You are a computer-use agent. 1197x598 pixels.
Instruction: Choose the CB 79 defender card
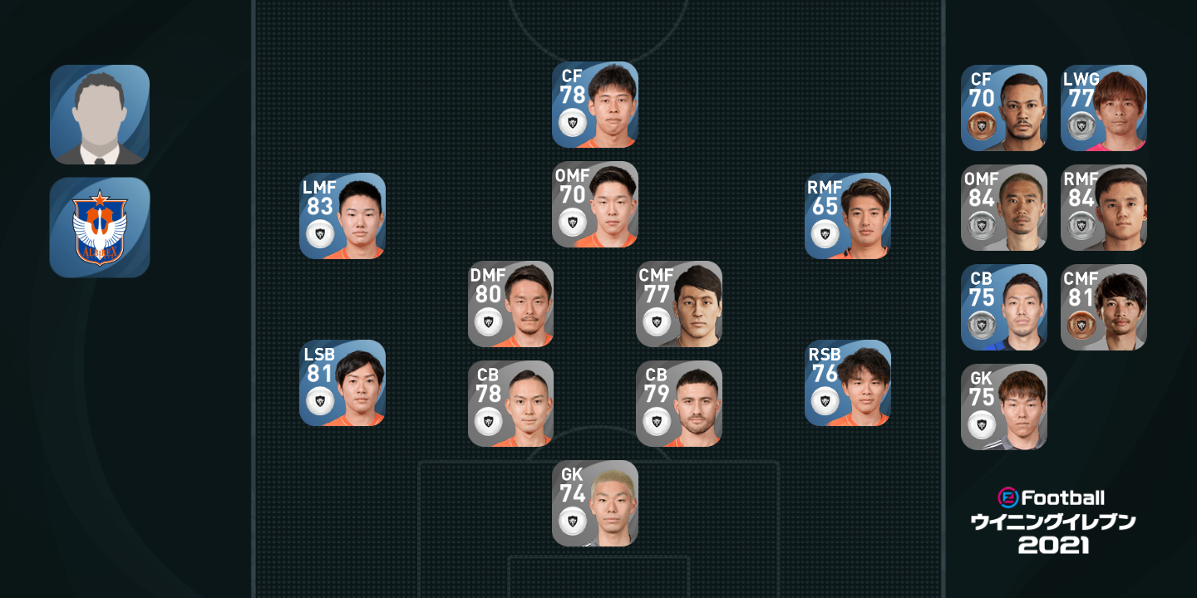[x=679, y=404]
